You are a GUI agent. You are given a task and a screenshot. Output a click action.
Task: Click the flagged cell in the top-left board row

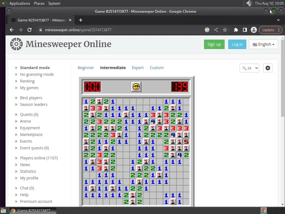[x=99, y=101]
